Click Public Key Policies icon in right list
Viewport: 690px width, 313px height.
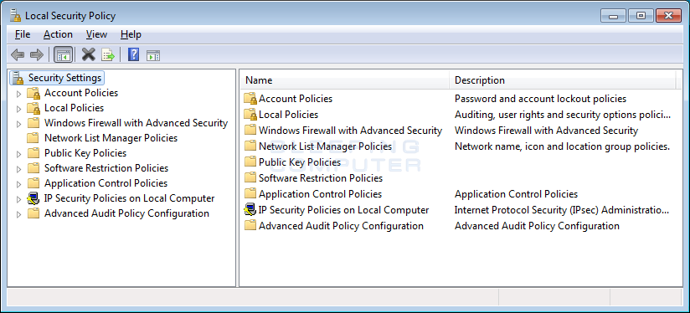(x=250, y=162)
